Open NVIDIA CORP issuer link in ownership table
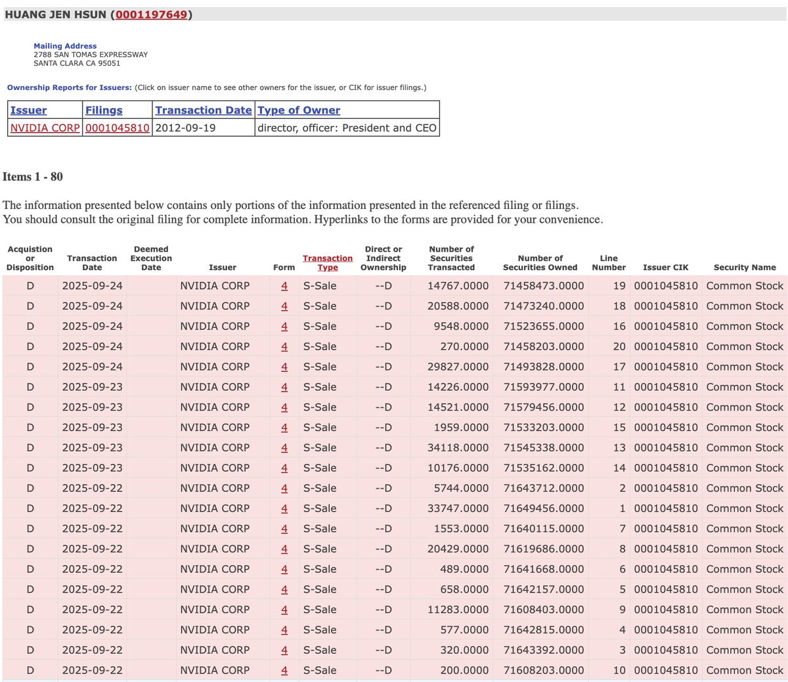788x682 pixels. [45, 128]
